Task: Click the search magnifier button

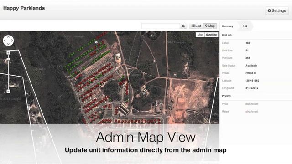Action: click(183, 26)
